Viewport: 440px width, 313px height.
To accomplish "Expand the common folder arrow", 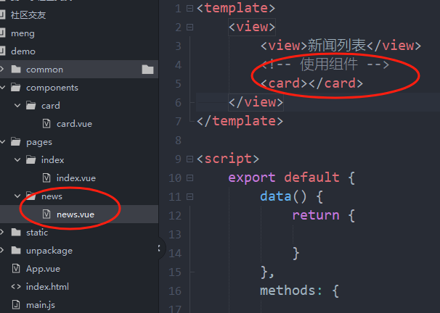I will click(x=4, y=70).
